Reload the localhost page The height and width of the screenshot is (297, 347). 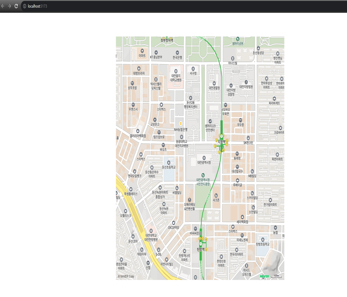[x=16, y=6]
